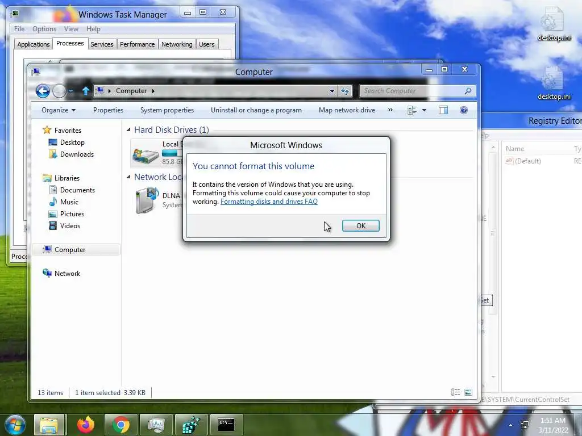The width and height of the screenshot is (582, 436).
Task: Click the network icon in system tray
Action: click(x=525, y=425)
